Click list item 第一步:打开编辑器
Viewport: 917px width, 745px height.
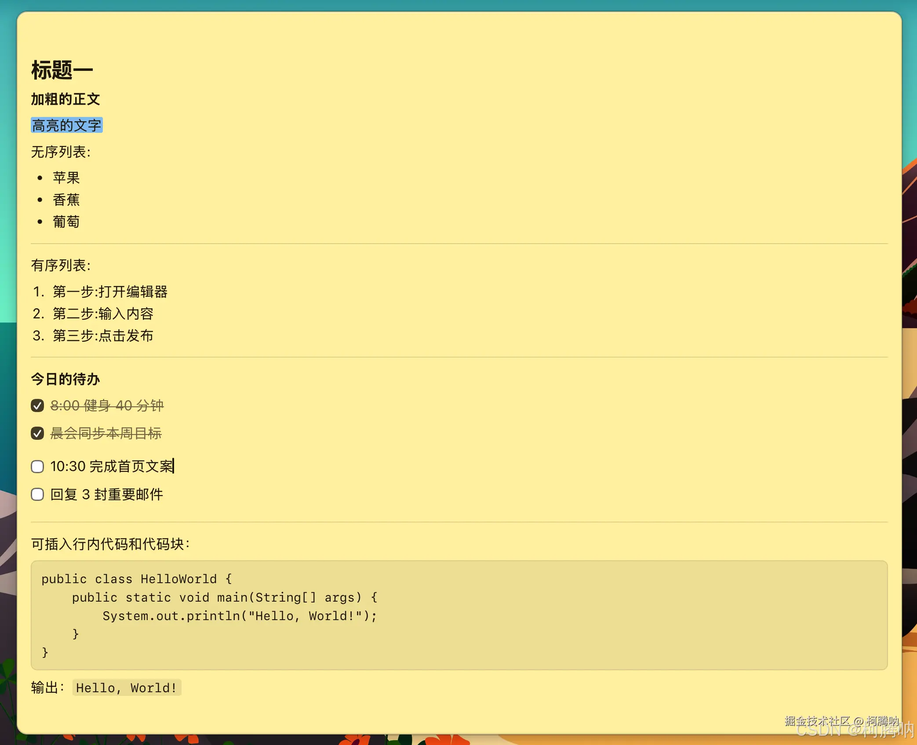click(110, 292)
